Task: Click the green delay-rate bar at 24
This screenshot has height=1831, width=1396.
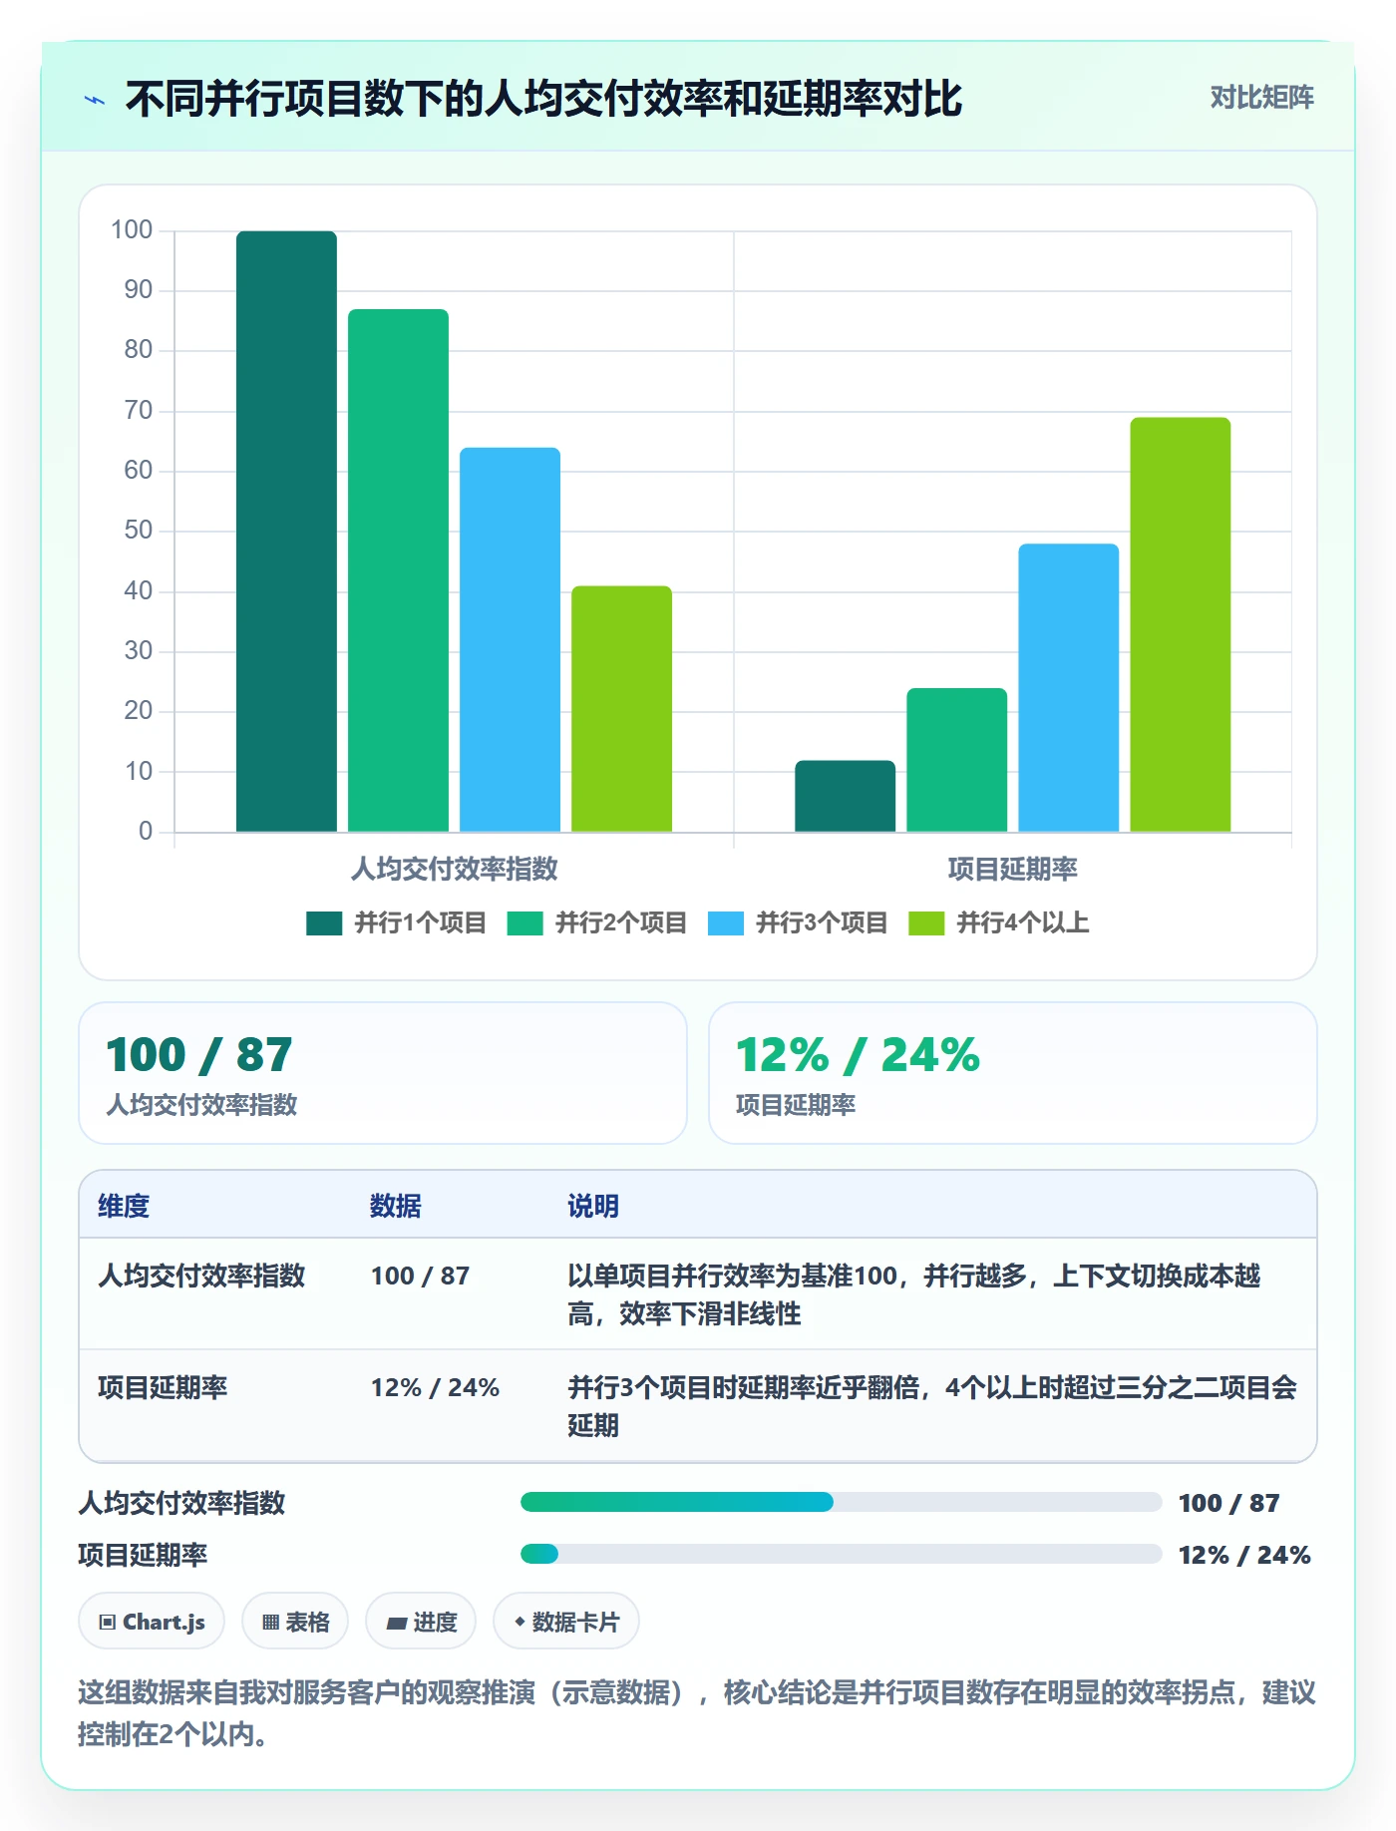Action: coord(956,760)
